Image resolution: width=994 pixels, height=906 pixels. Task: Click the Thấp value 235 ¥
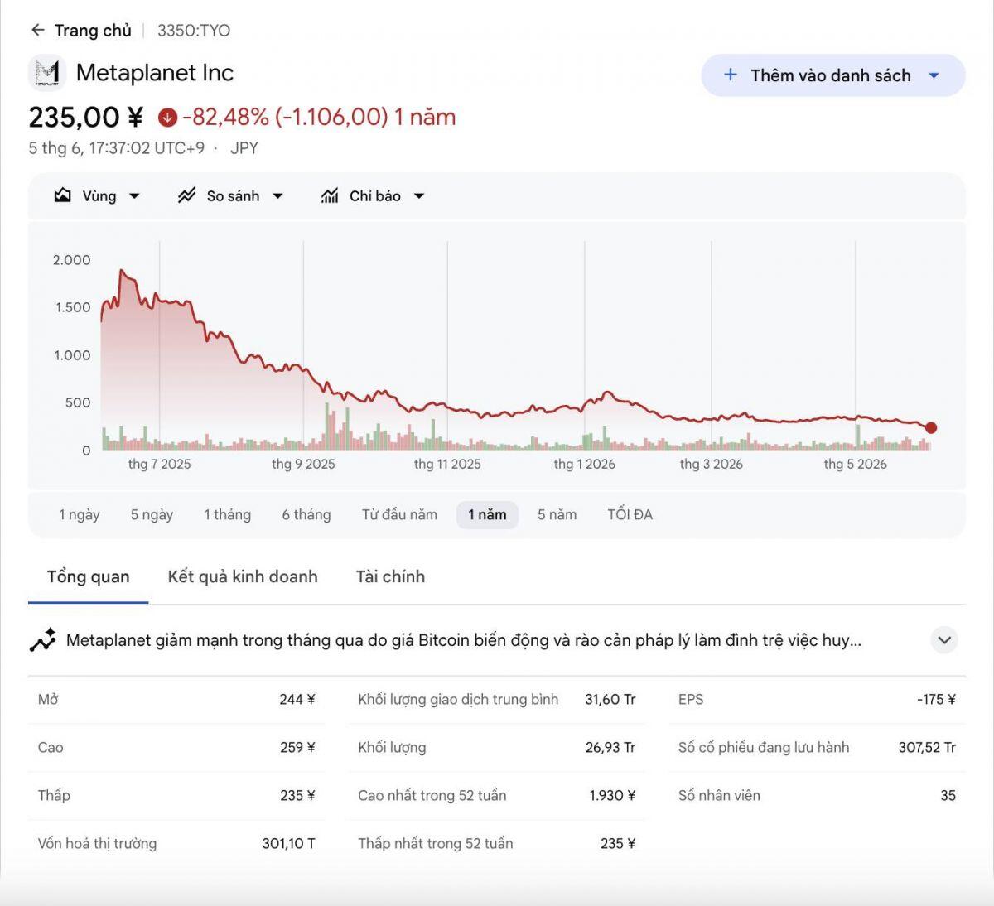(297, 796)
